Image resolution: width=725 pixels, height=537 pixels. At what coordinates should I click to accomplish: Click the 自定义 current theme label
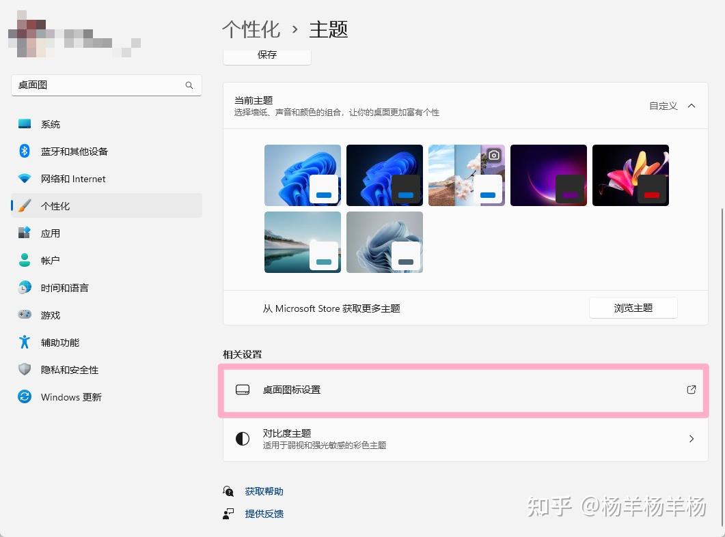[663, 106]
